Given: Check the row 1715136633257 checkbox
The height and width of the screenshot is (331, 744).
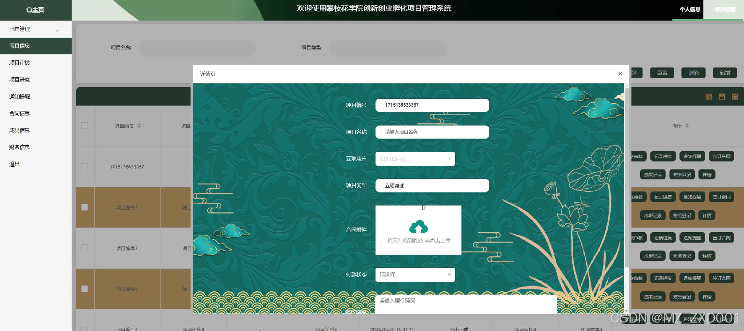Looking at the screenshot, I should [x=85, y=166].
